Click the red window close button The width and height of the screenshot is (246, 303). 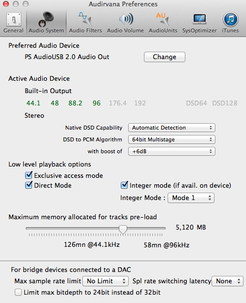6,4
